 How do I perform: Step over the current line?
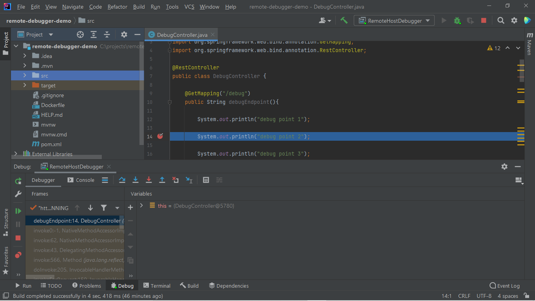[x=122, y=180]
